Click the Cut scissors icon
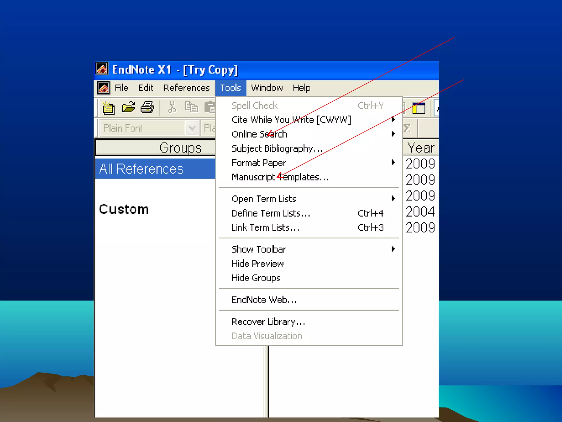The height and width of the screenshot is (422, 562). click(172, 107)
